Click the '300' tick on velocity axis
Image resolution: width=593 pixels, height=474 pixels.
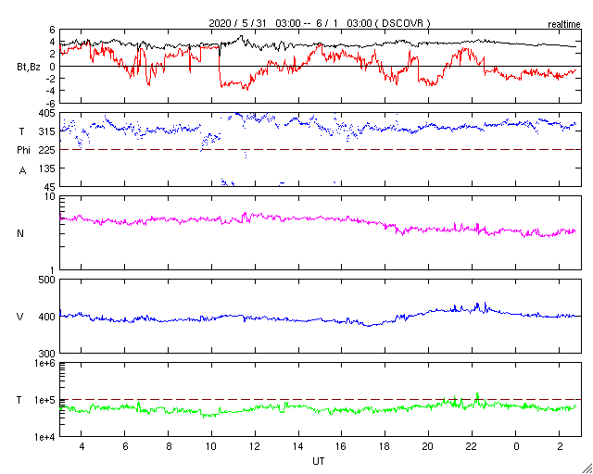(x=47, y=354)
